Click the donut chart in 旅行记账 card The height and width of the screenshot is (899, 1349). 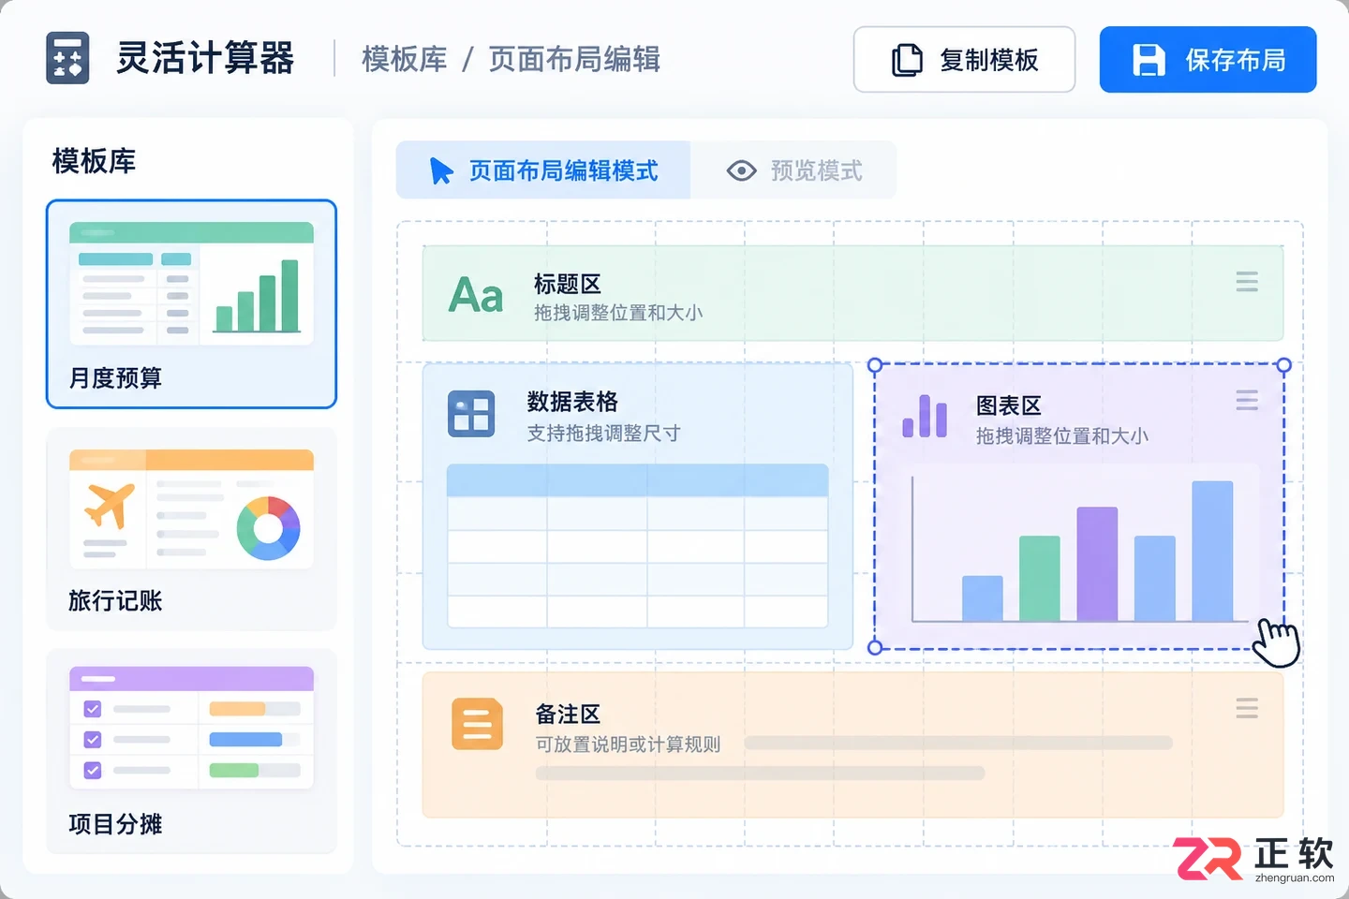[x=269, y=528]
